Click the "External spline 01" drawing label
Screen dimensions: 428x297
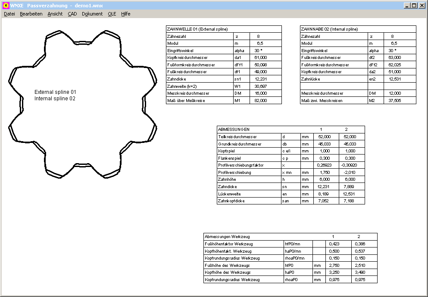[55, 92]
